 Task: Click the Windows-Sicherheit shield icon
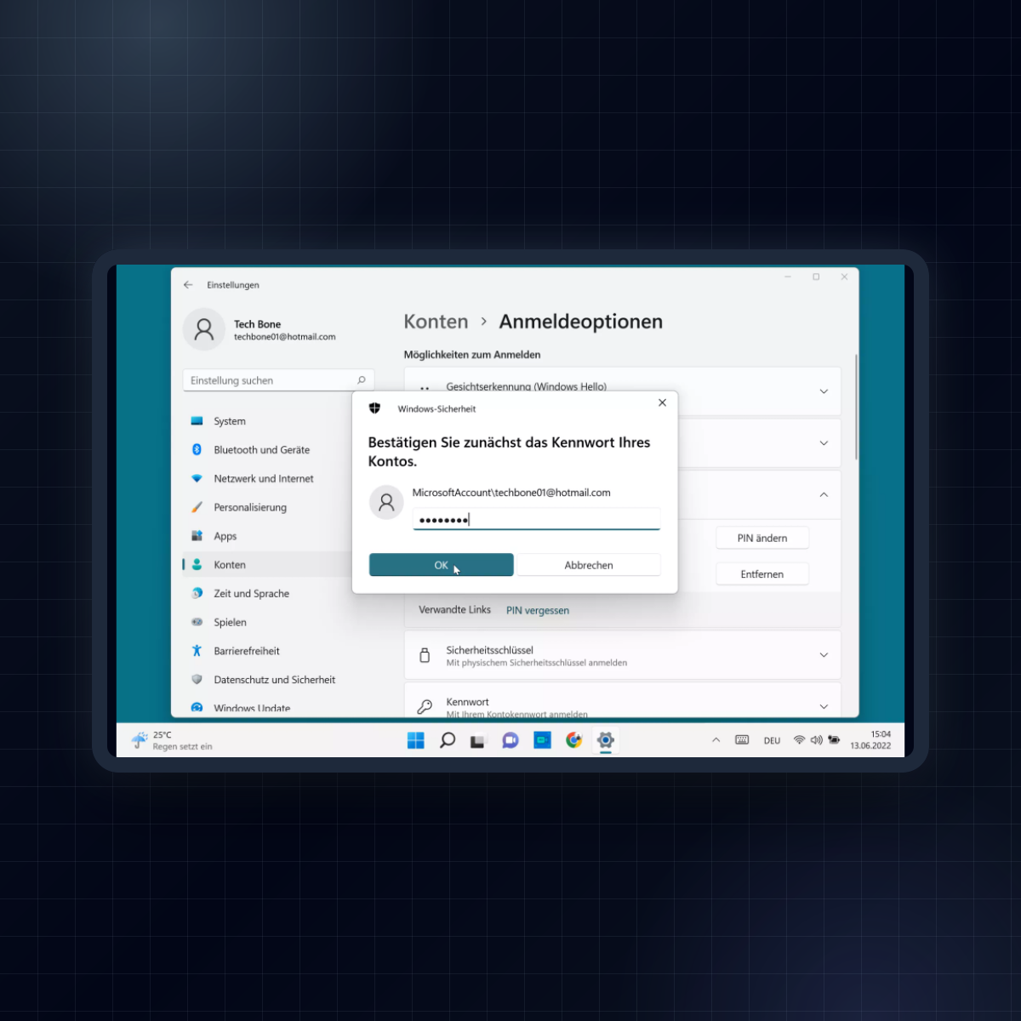coord(374,408)
